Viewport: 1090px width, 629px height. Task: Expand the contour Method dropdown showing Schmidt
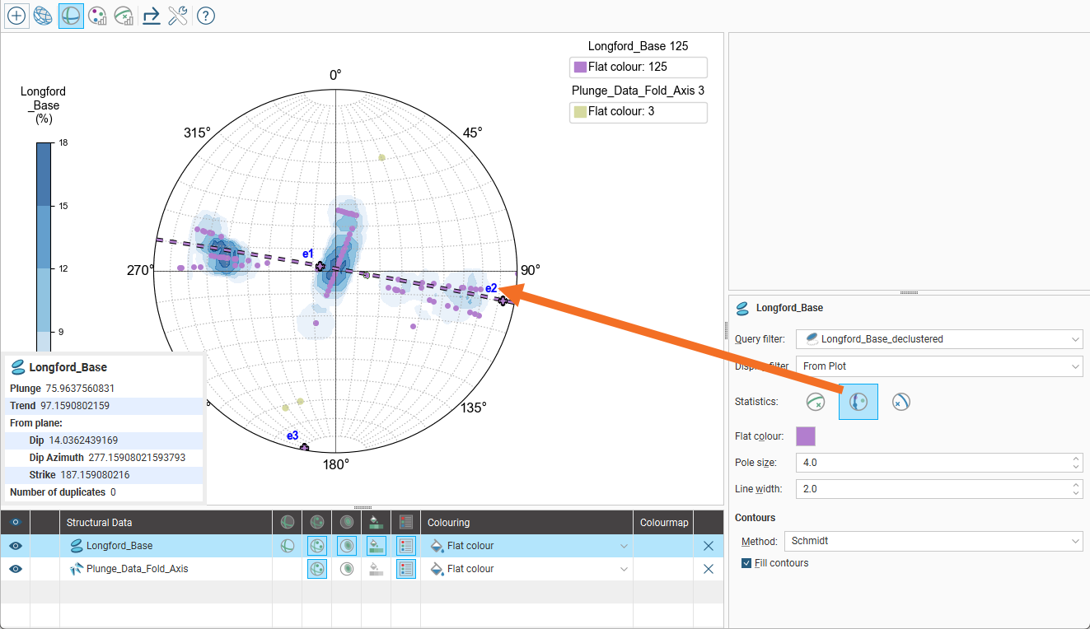pos(933,541)
